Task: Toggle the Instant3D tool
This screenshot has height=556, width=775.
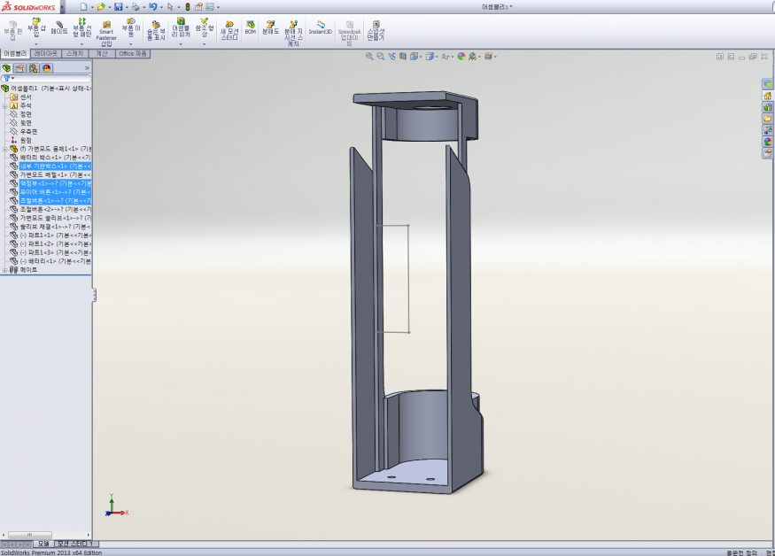Action: point(321,27)
